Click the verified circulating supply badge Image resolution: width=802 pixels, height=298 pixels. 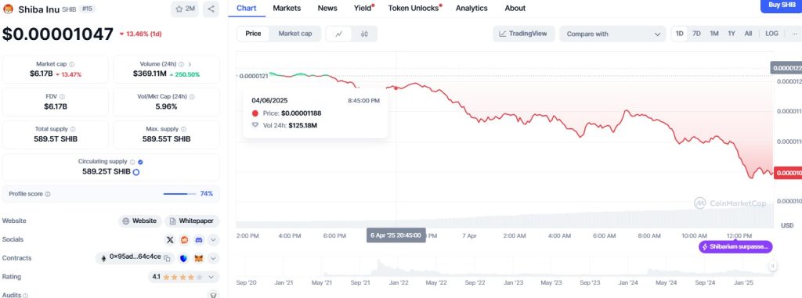141,162
